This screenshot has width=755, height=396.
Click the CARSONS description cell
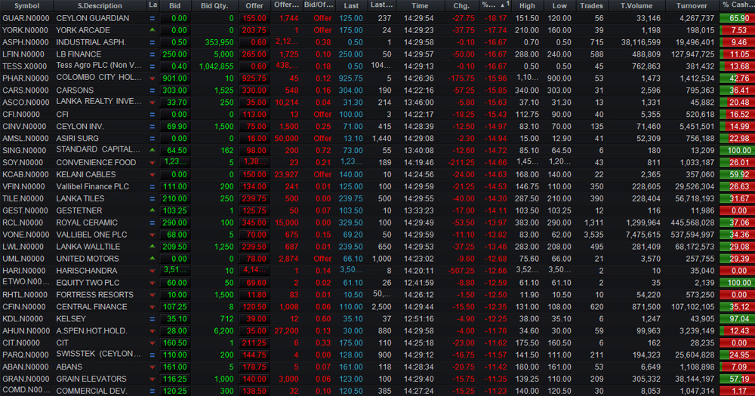coord(75,91)
